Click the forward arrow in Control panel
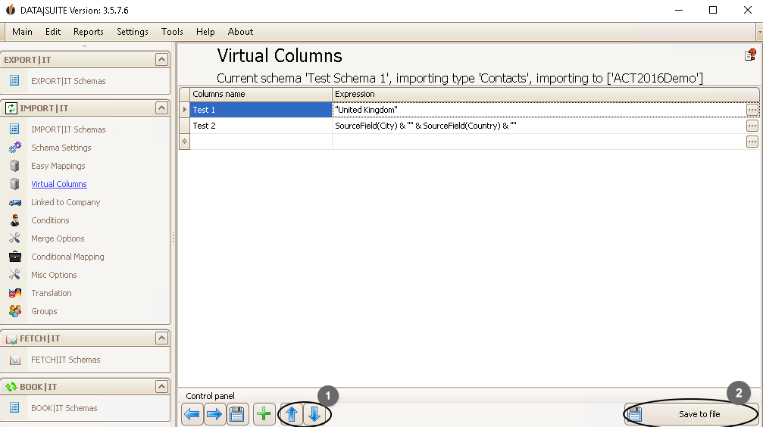 (214, 414)
